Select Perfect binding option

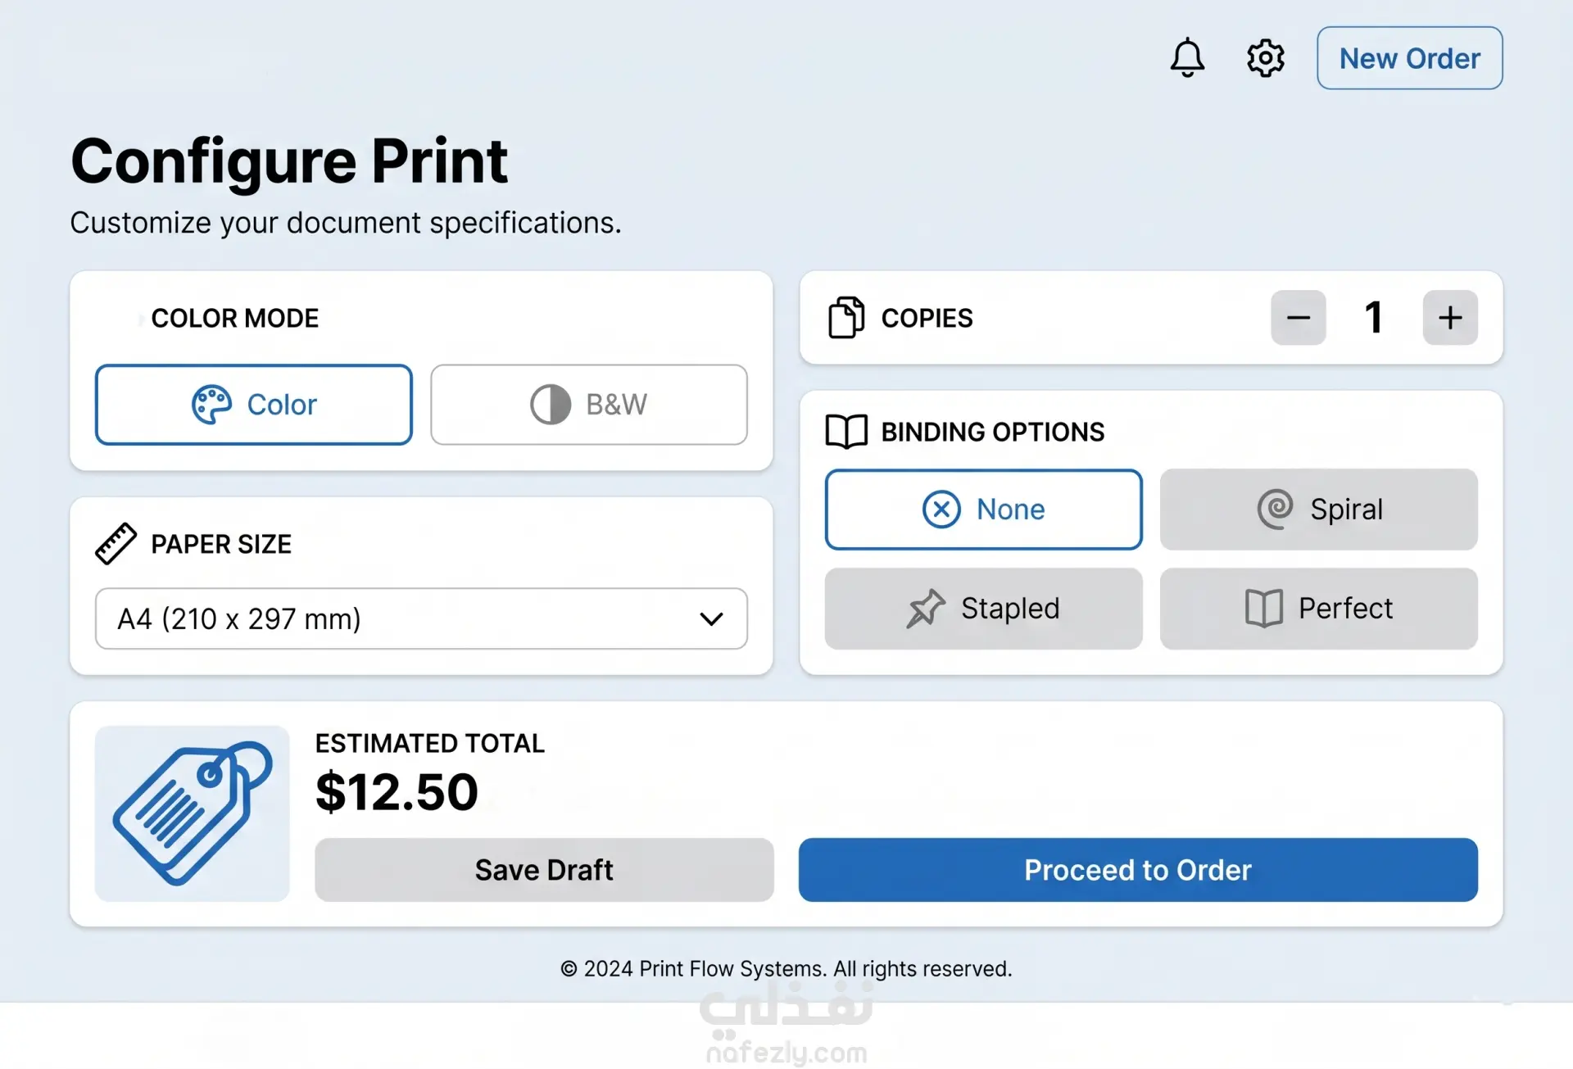pyautogui.click(x=1318, y=609)
